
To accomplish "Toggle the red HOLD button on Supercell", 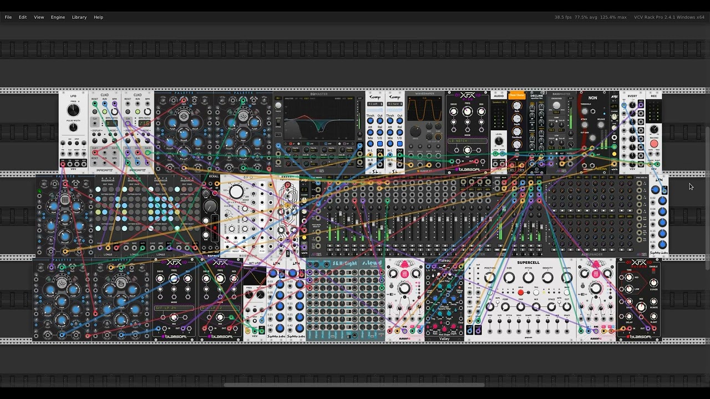I will (521, 293).
